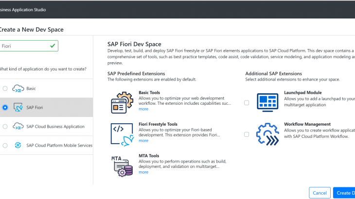Click 'SAP Cloud Platform Mobile Services' label
355x199 pixels.
click(59, 146)
